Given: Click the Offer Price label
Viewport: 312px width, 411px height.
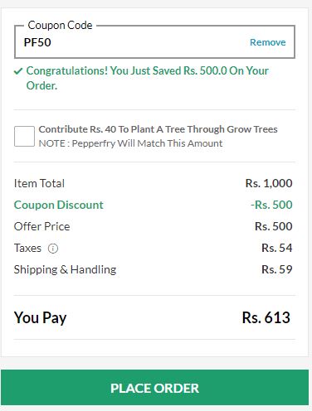Looking at the screenshot, I should [42, 226].
